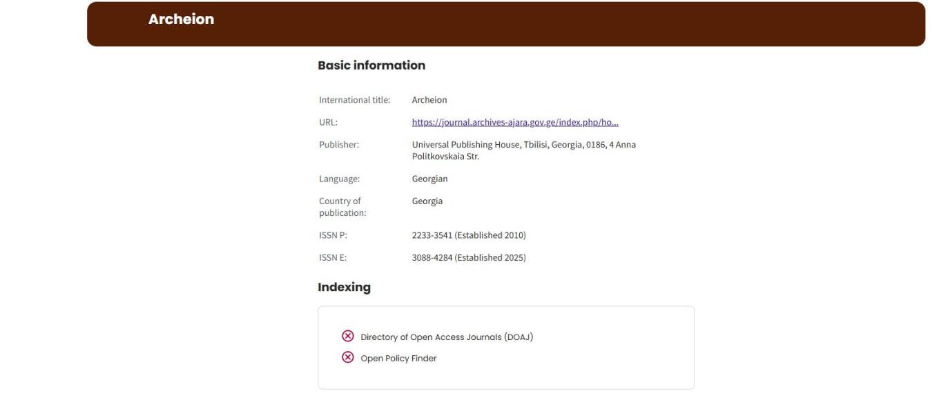Click the X icon next to Open Policy Finder

tap(347, 358)
